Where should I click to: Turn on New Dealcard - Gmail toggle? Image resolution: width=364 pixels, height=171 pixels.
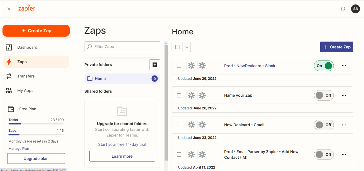[324, 125]
